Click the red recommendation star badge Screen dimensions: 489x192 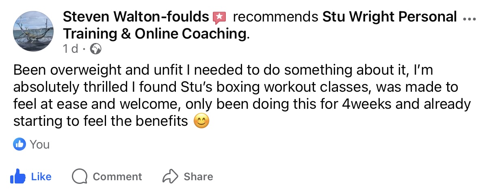219,17
